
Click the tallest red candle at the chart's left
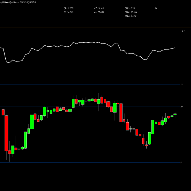[6, 133]
